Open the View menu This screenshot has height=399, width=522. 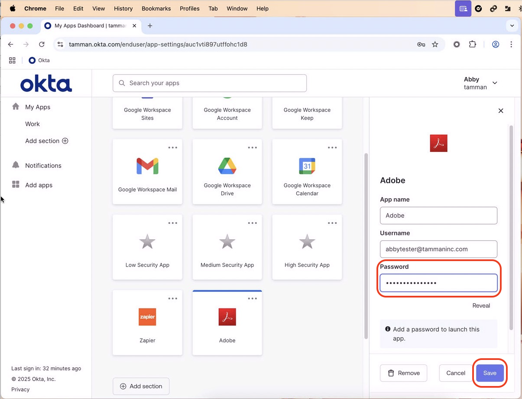(x=99, y=8)
